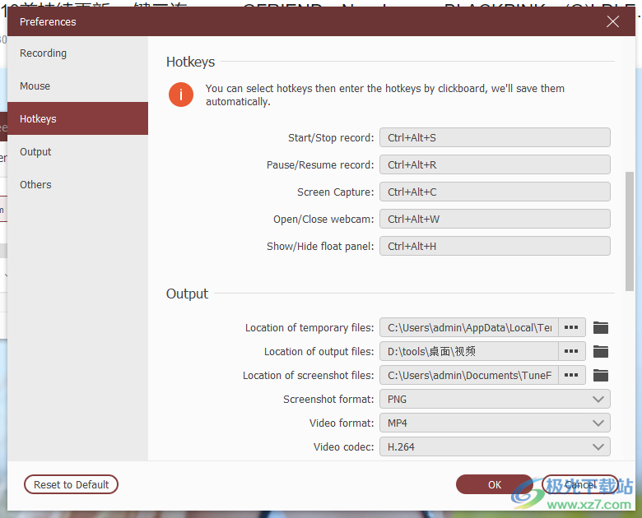Edit the Show/Hide float panel hotkey
Image resolution: width=642 pixels, height=518 pixels.
coord(495,247)
